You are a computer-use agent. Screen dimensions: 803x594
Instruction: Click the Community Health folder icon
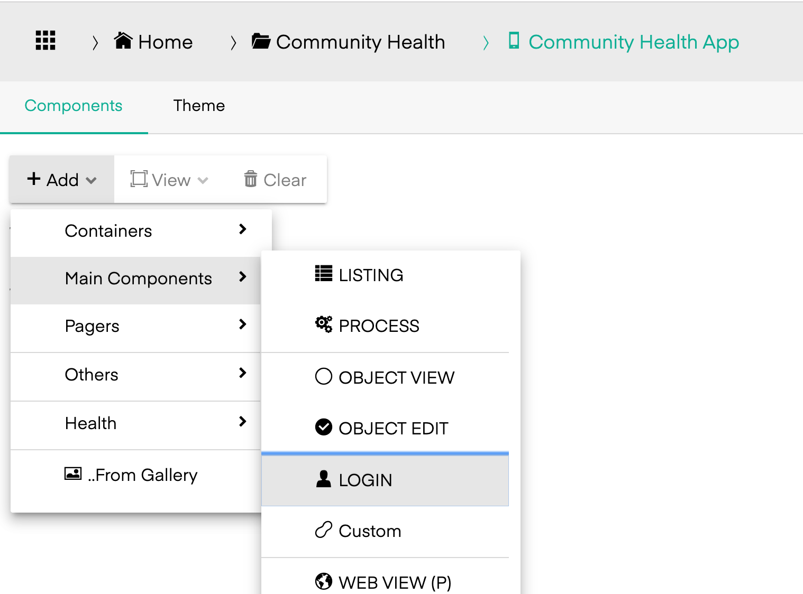pos(261,41)
